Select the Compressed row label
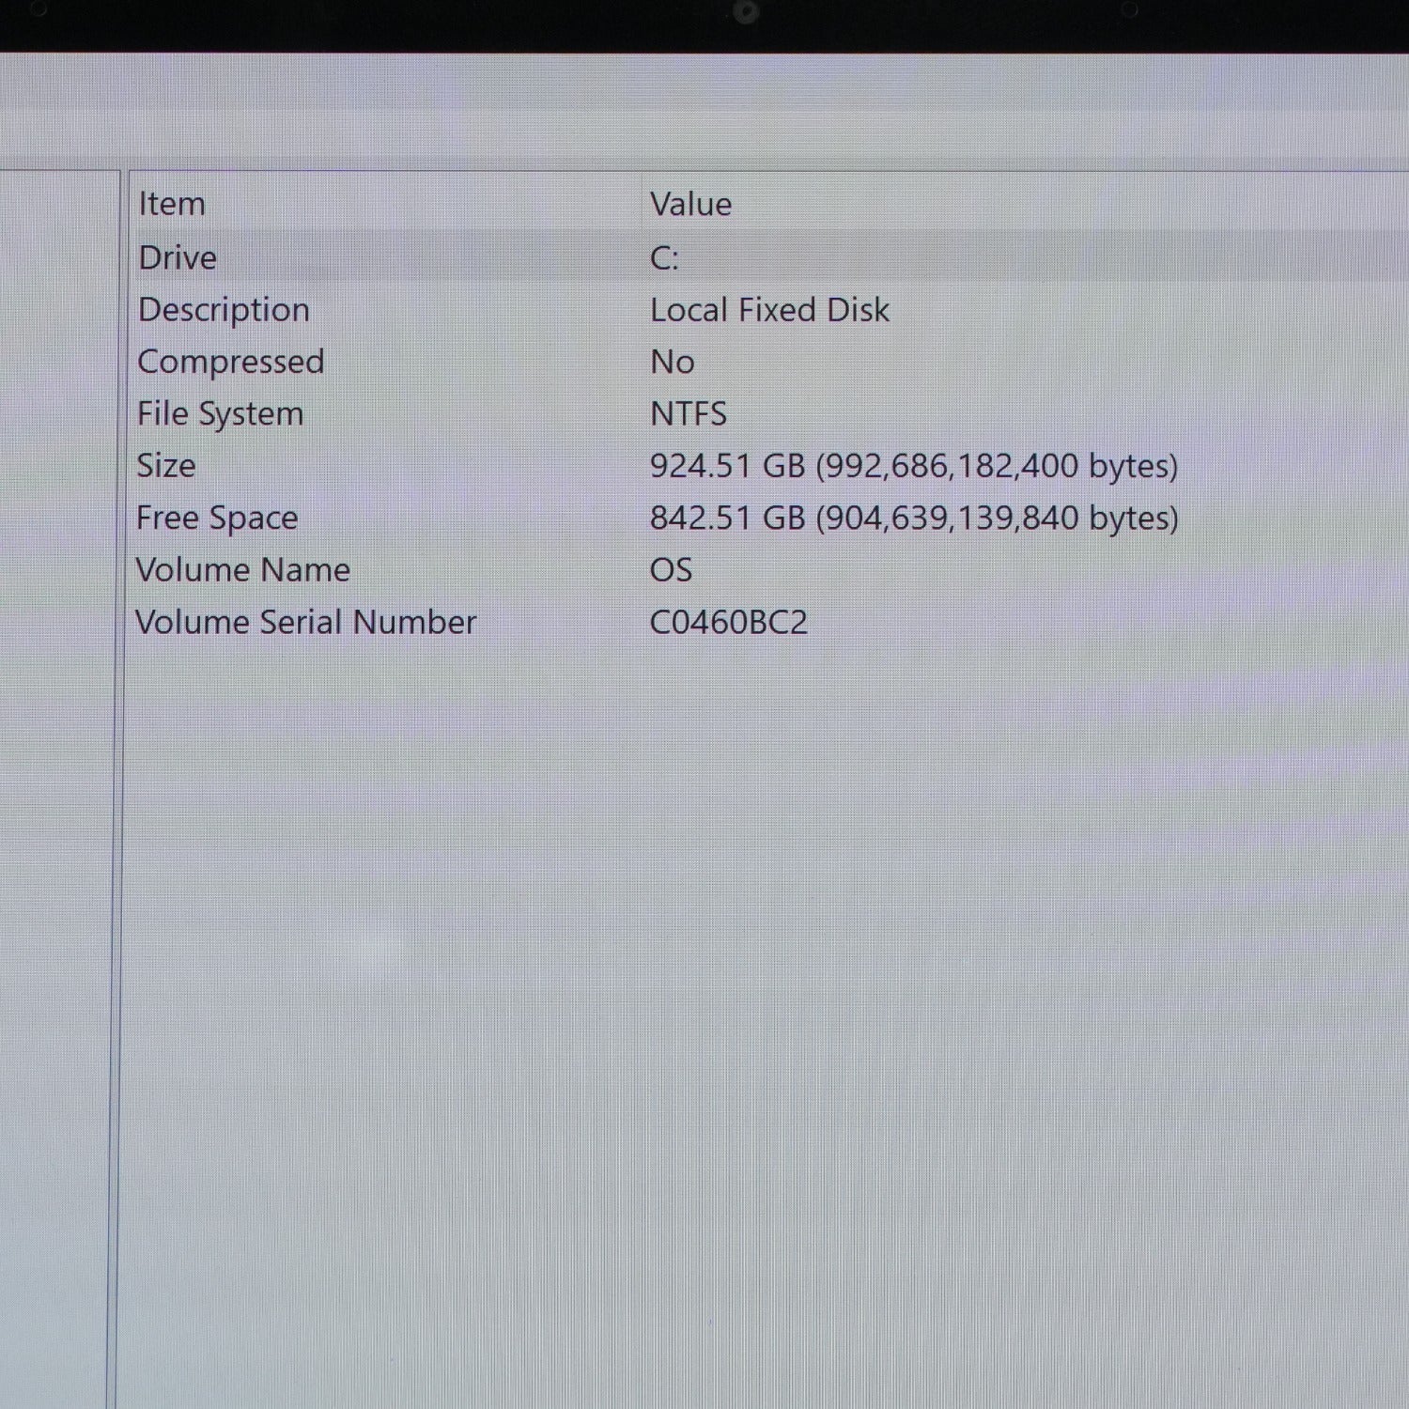 pos(231,363)
